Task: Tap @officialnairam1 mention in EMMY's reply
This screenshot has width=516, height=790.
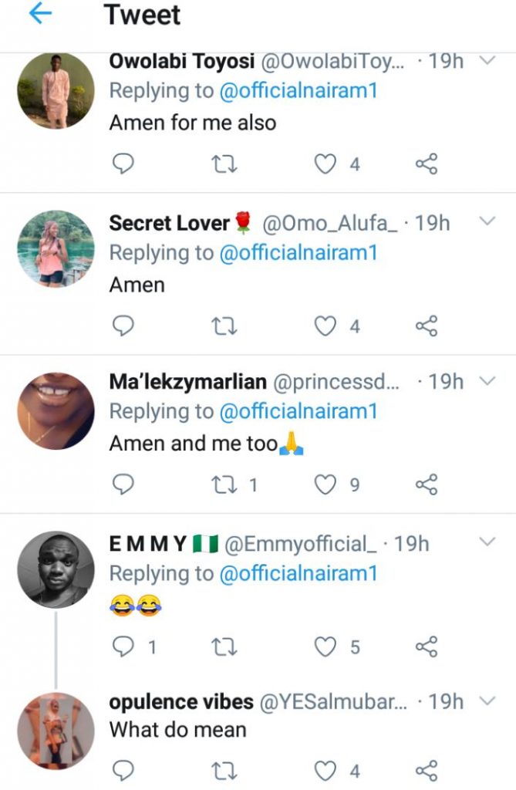Action: [x=298, y=573]
